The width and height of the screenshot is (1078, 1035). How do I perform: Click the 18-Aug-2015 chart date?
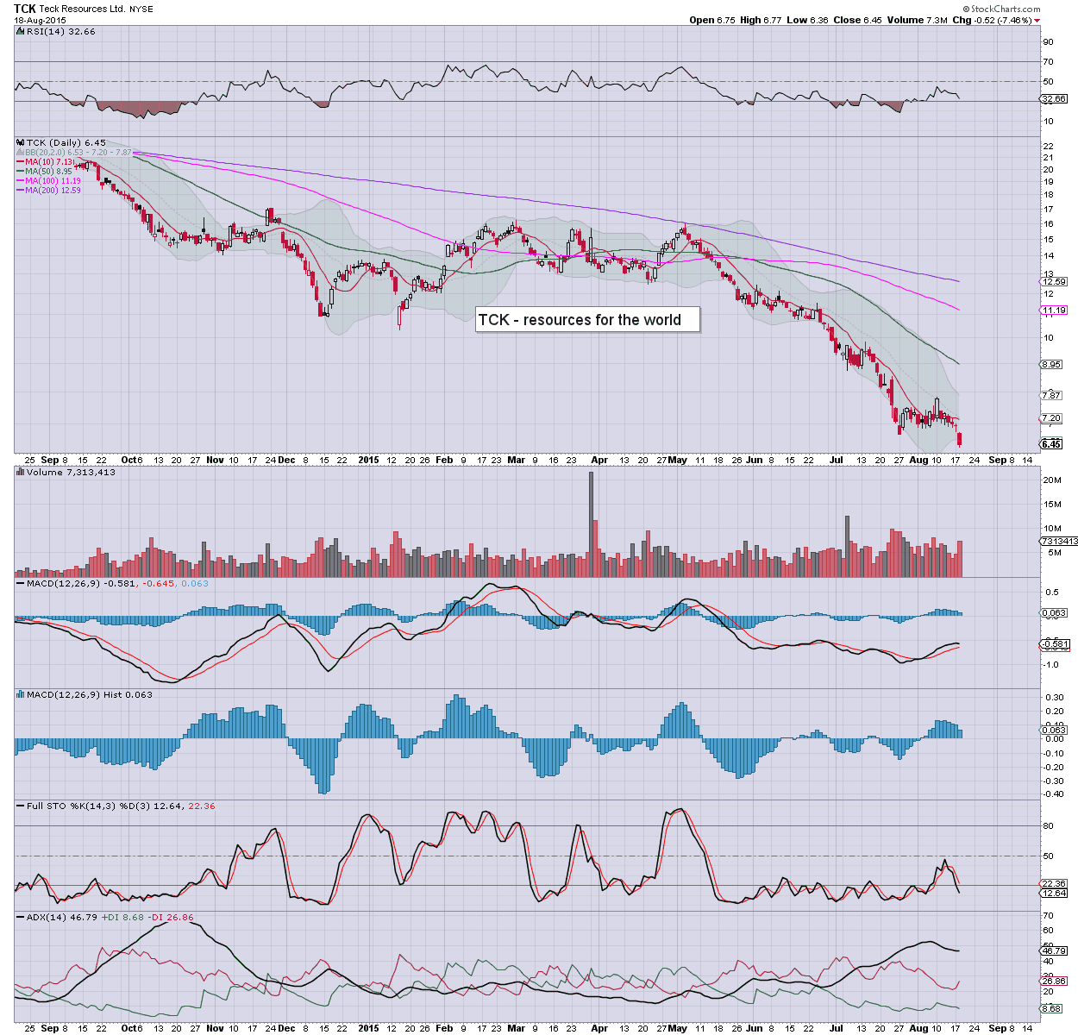(38, 20)
